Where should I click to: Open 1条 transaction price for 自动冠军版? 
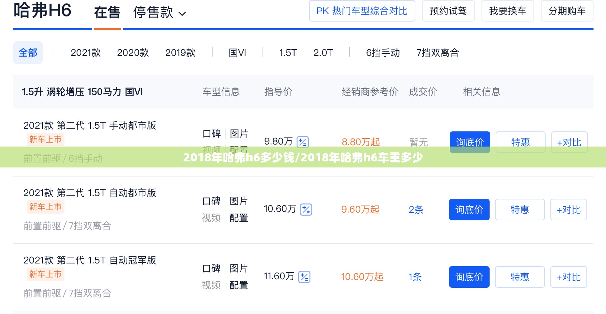[x=415, y=277]
